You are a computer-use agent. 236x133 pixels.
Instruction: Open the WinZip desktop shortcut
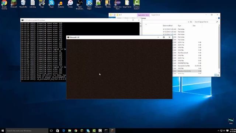tap(108, 4)
